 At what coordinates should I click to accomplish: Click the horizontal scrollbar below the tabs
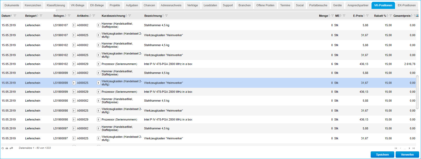(x=237, y=10)
